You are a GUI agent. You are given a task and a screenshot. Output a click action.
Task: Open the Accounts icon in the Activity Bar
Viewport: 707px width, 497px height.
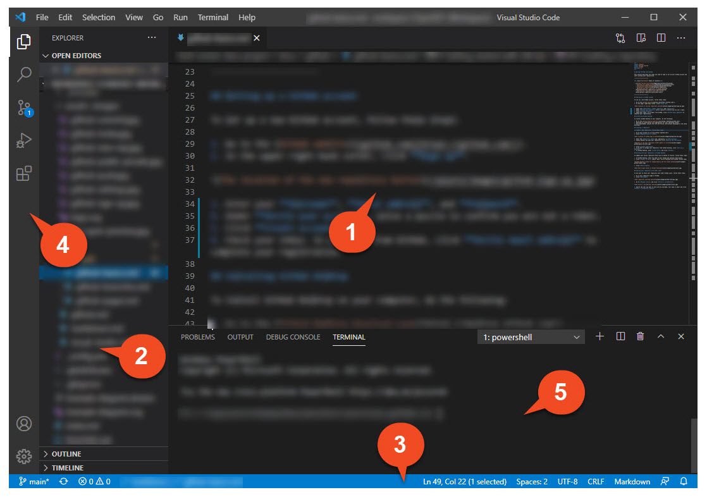[x=24, y=424]
